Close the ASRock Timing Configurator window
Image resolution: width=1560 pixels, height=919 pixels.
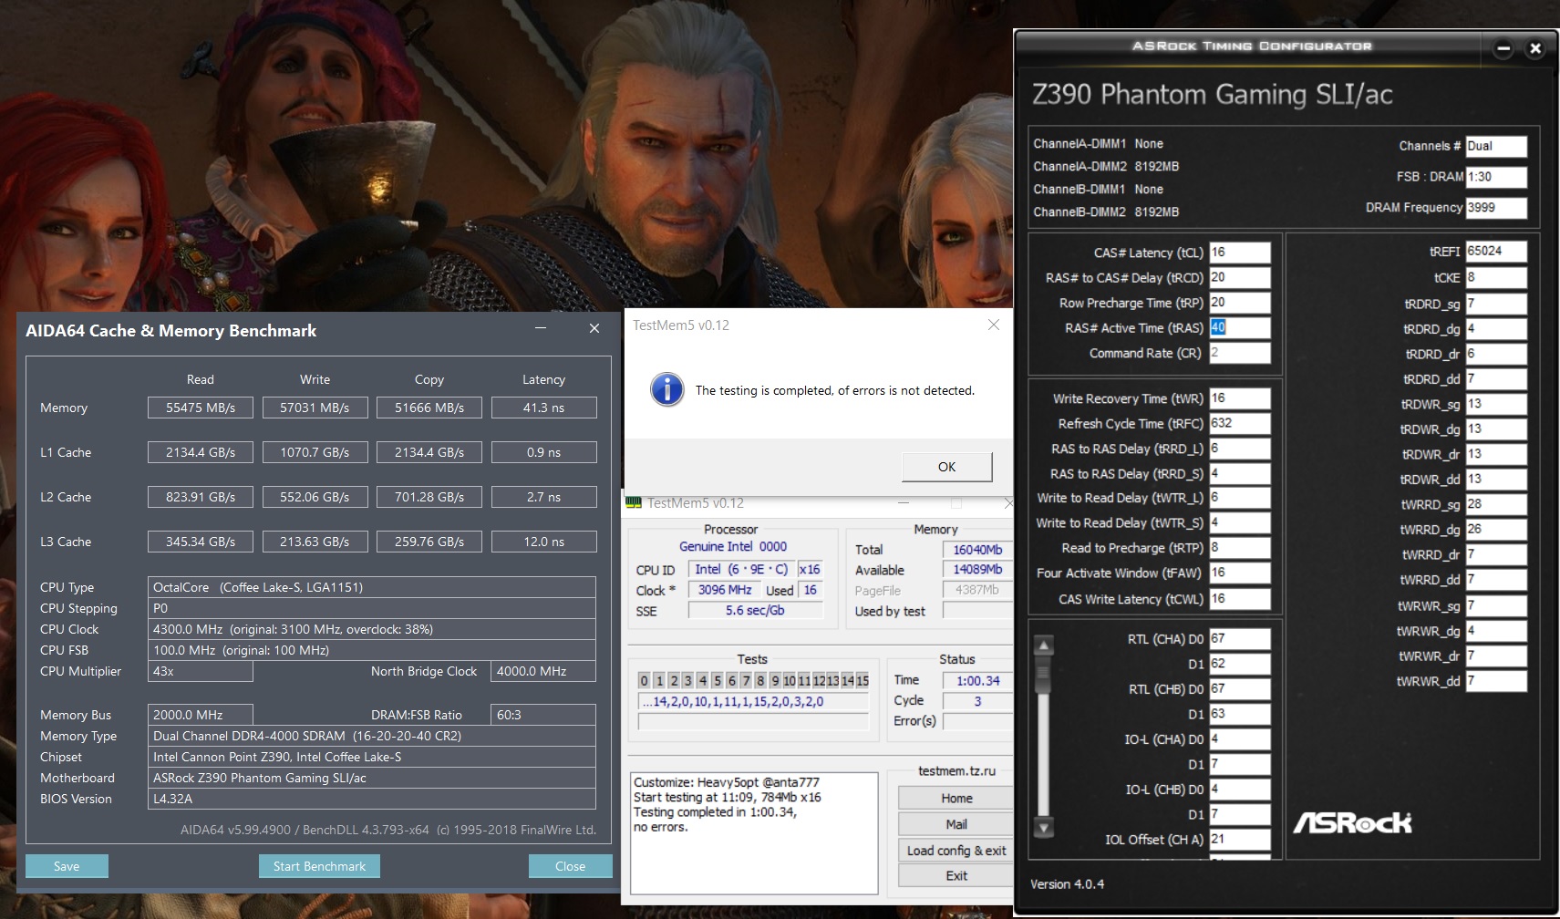1535,48
